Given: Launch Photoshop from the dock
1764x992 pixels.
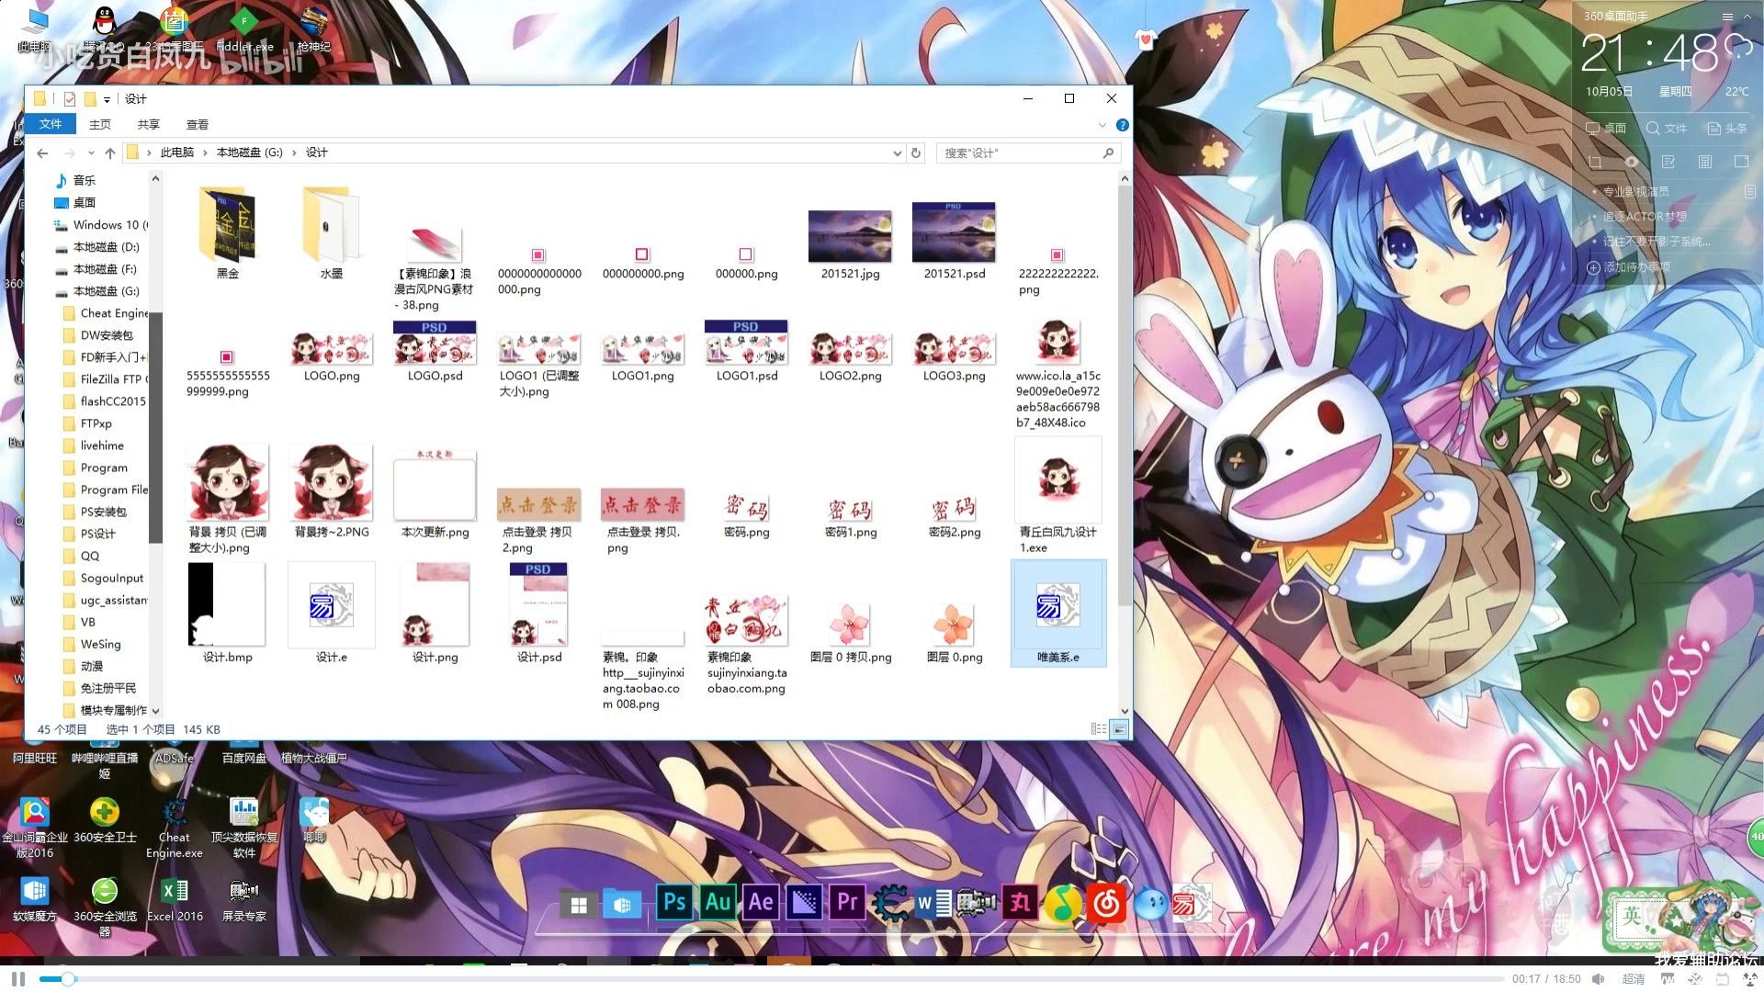Looking at the screenshot, I should [674, 903].
